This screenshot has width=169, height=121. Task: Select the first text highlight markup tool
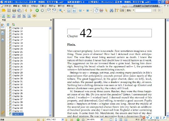[4, 16]
